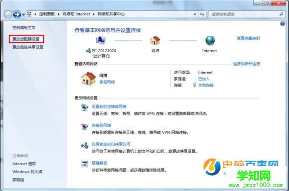Open 控制面板主页 link
Image resolution: width=289 pixels, height=191 pixels.
[x=24, y=27]
